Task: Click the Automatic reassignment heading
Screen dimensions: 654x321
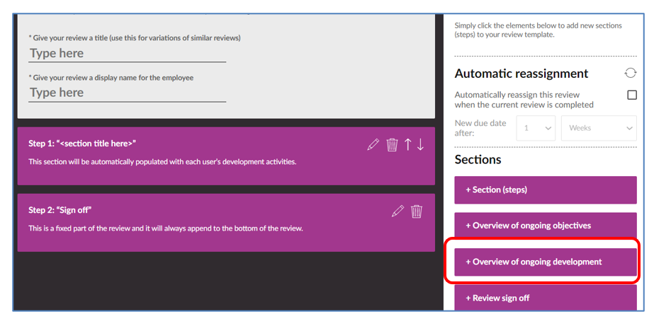Action: tap(521, 74)
